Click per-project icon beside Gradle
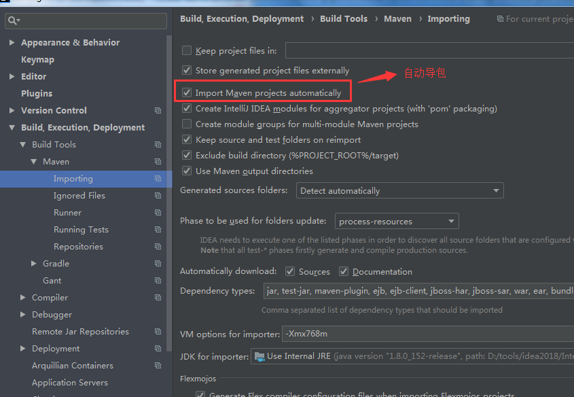The image size is (574, 397). pos(158,263)
